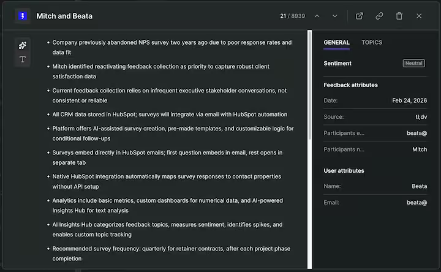Click the Source: label
441x272 pixels.
(334, 117)
